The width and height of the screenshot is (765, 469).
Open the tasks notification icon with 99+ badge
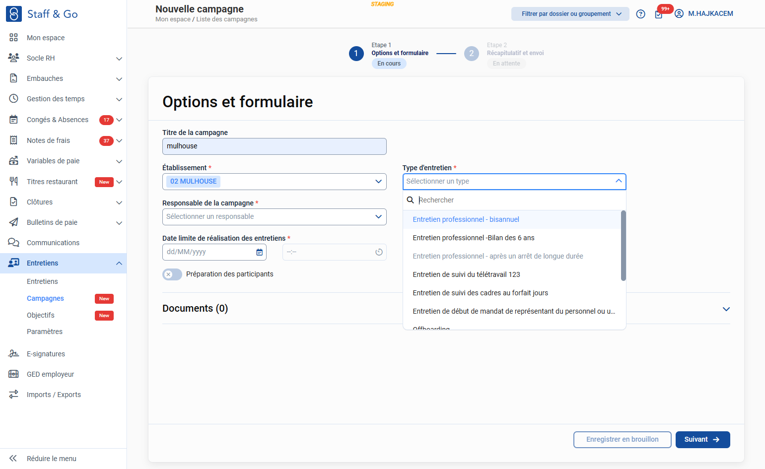coord(659,14)
